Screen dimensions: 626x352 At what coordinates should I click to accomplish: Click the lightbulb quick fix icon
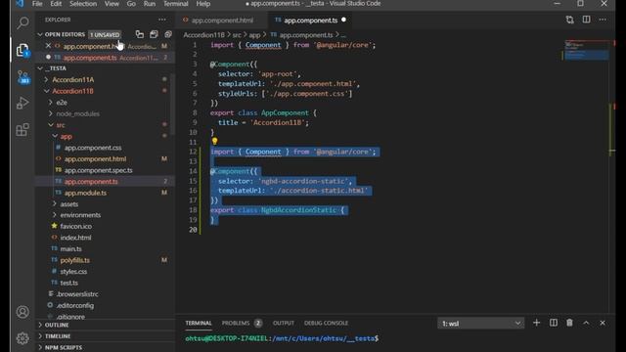[215, 141]
